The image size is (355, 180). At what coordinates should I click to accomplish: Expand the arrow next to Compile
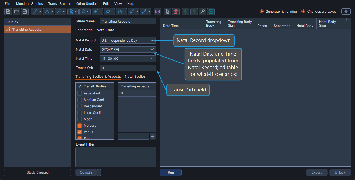99,172
